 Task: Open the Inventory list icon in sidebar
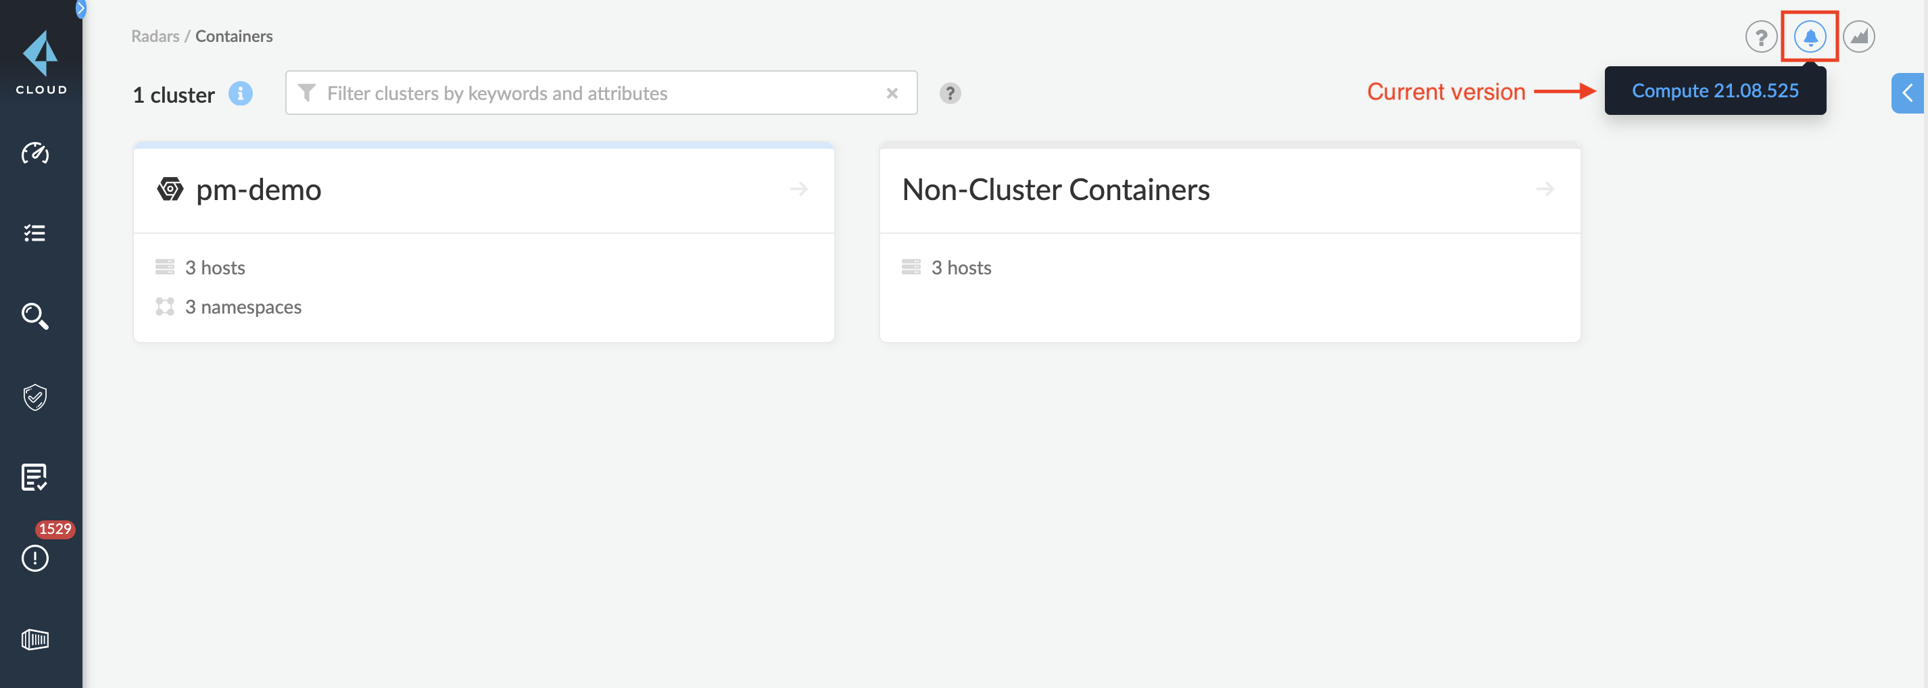point(35,234)
